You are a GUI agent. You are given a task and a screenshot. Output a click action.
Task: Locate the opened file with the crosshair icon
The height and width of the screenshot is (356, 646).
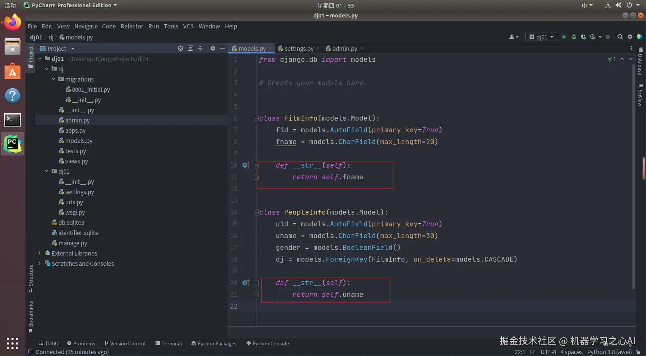coord(181,48)
